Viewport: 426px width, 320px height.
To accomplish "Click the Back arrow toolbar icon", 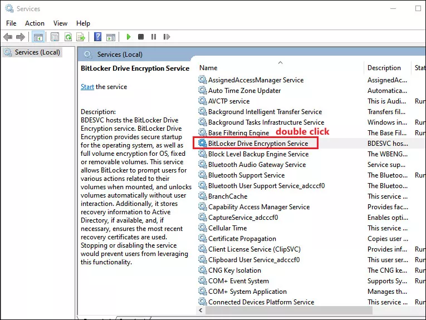I will [8, 37].
